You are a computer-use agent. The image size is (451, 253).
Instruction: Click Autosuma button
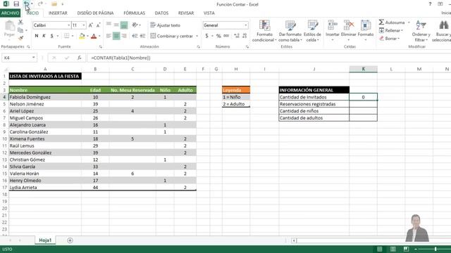392,22
